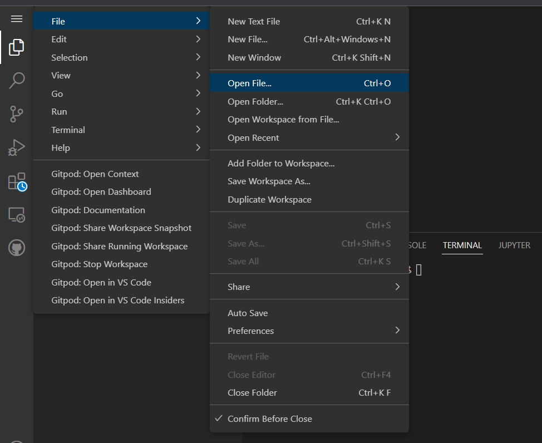Screen dimensions: 542x443
Task: Open the Remote Explorer icon
Action: (x=17, y=215)
